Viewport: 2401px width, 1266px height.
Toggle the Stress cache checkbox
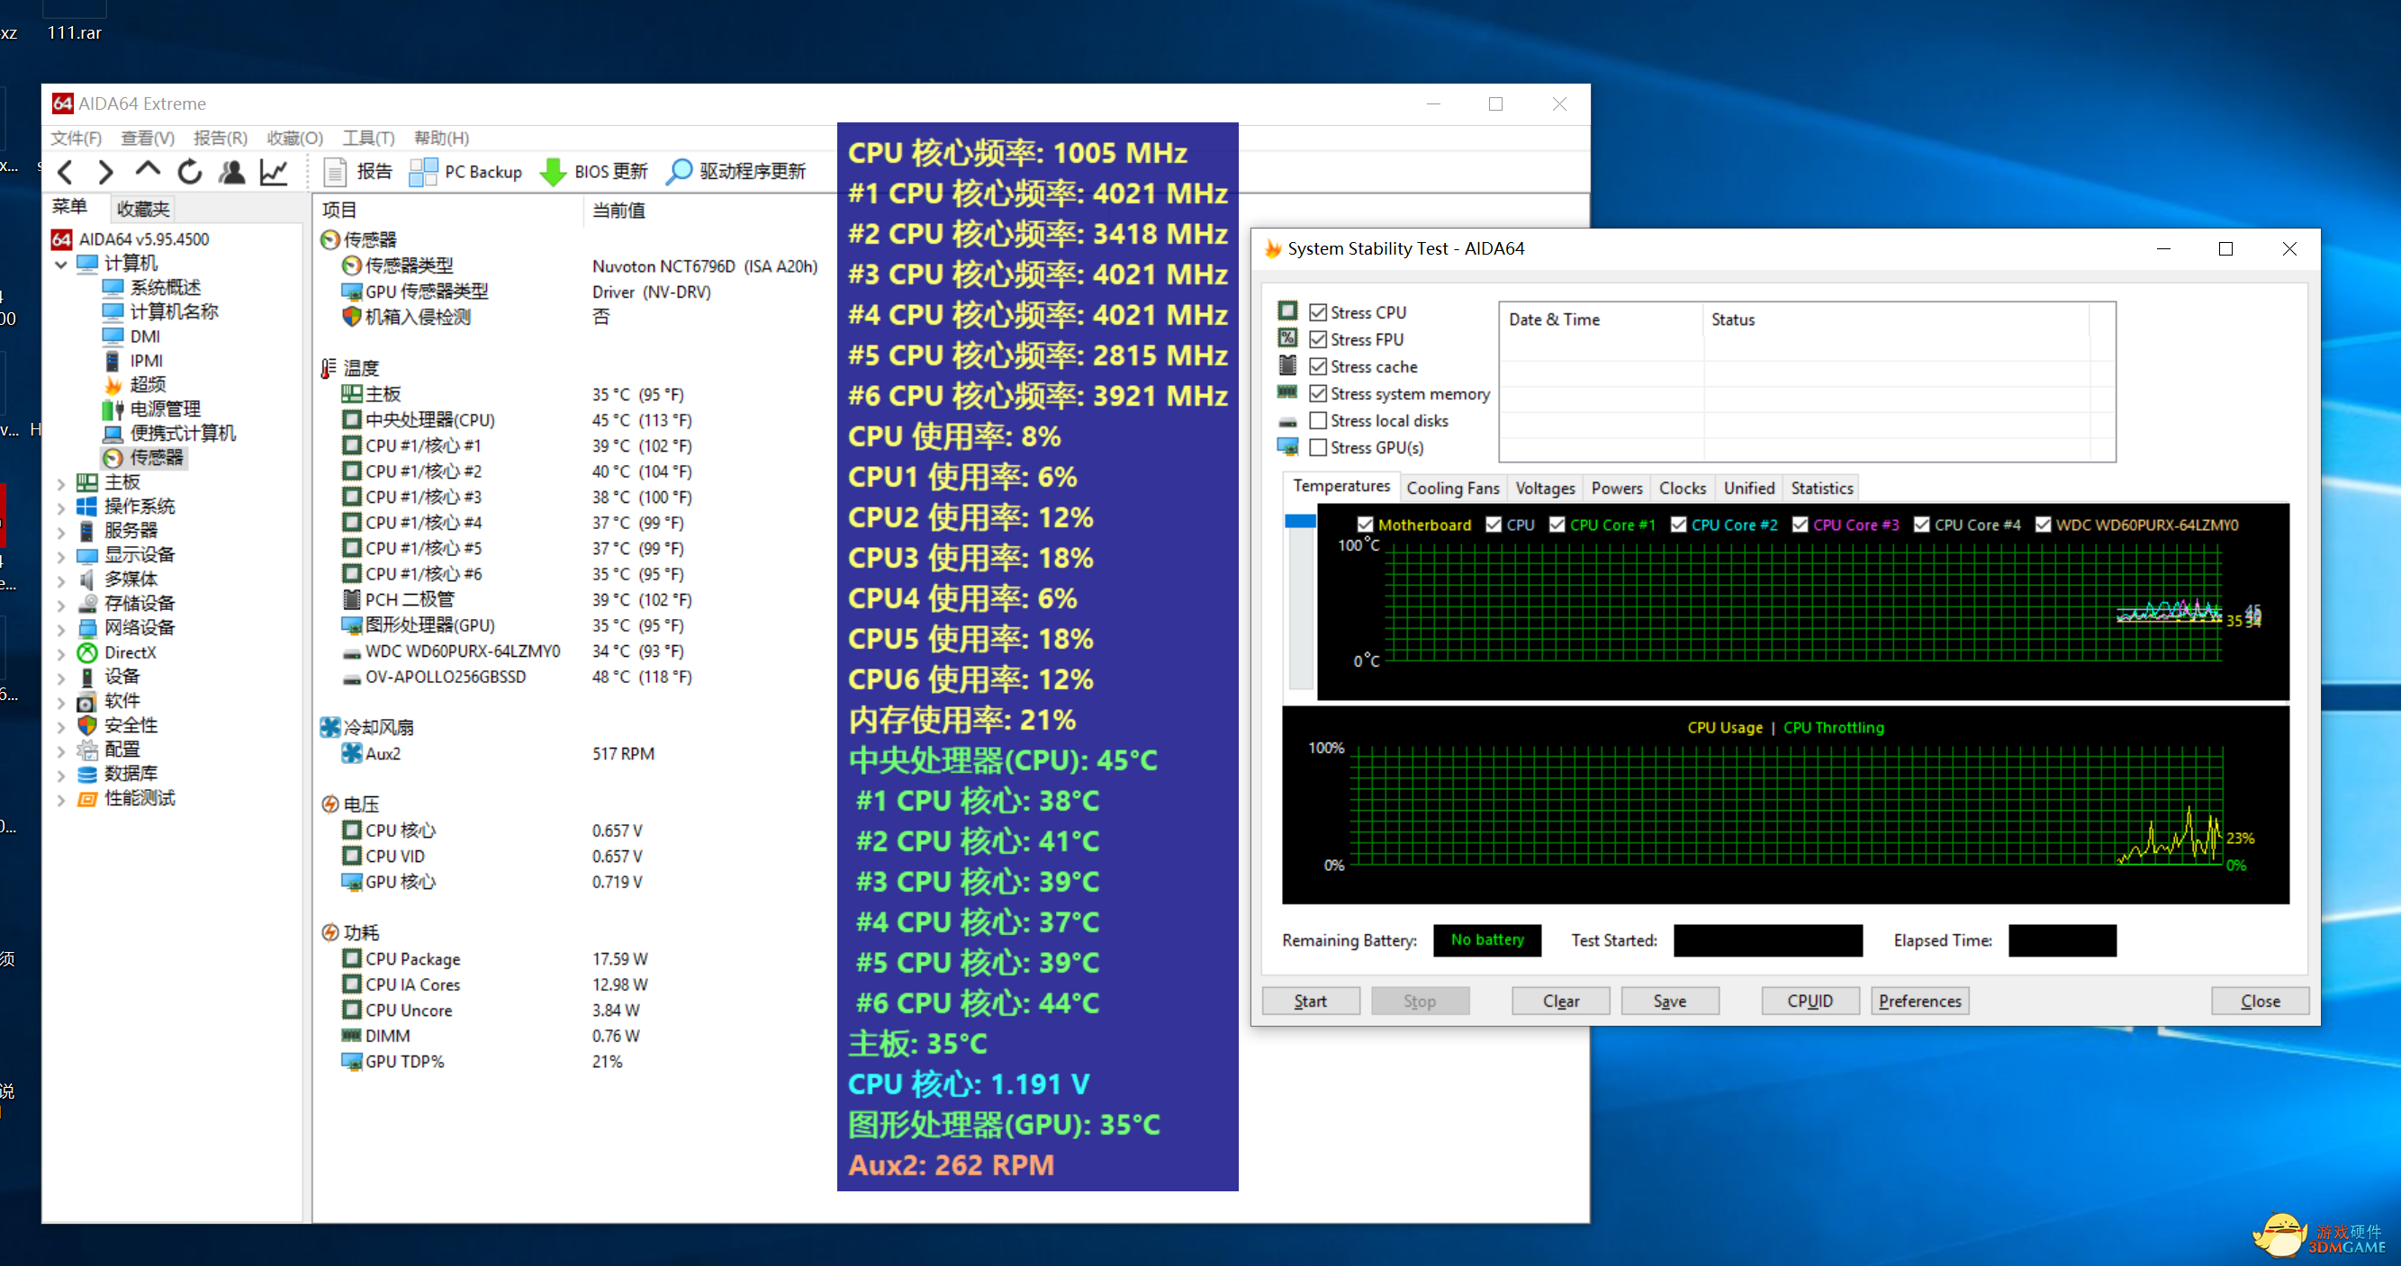(1318, 366)
